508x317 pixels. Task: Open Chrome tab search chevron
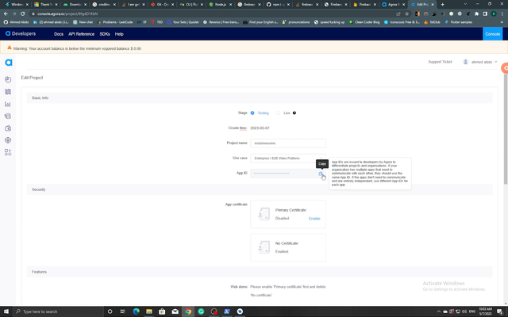tap(465, 4)
